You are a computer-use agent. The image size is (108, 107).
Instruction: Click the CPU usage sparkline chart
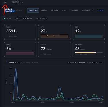54,36
